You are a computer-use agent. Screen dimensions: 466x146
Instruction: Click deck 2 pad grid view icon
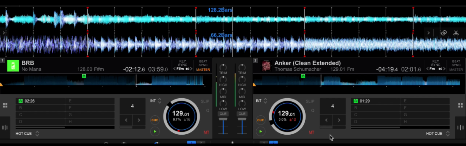tap(461, 106)
